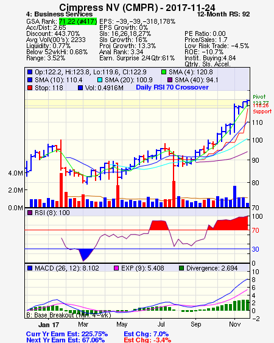This screenshot has height=343, width=274.
Task: Click the 'Instit. Buying:4.84' value
Action: coord(210,58)
